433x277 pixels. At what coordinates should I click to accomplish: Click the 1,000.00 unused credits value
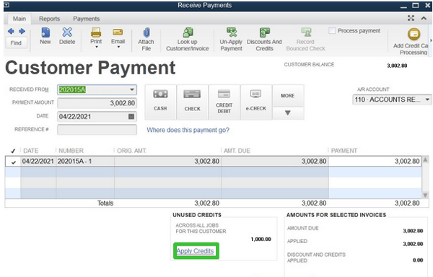[x=261, y=239]
